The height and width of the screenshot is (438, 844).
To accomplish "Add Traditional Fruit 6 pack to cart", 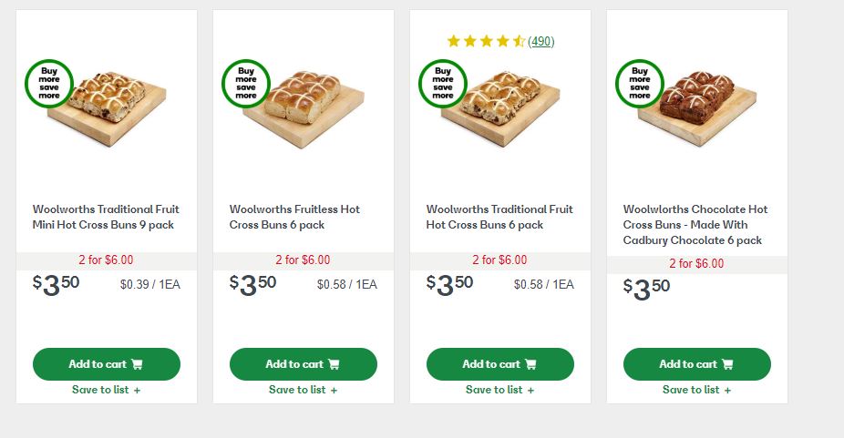I will point(500,364).
